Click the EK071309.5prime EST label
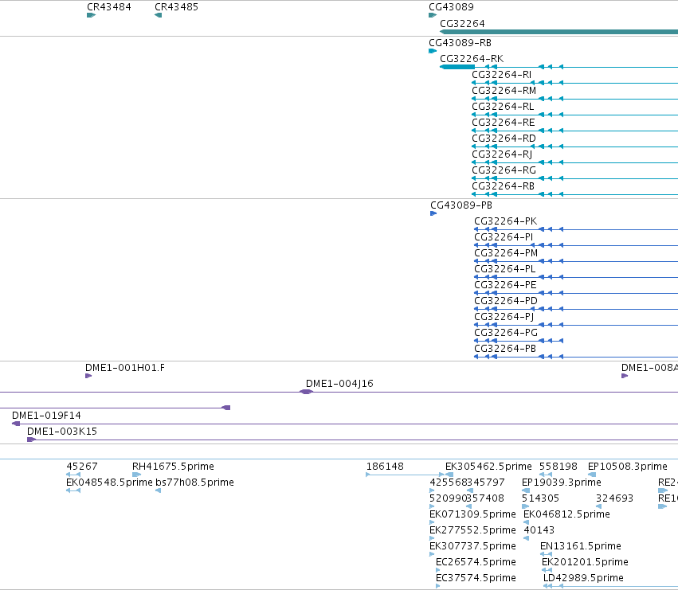The image size is (678, 590). (x=472, y=514)
